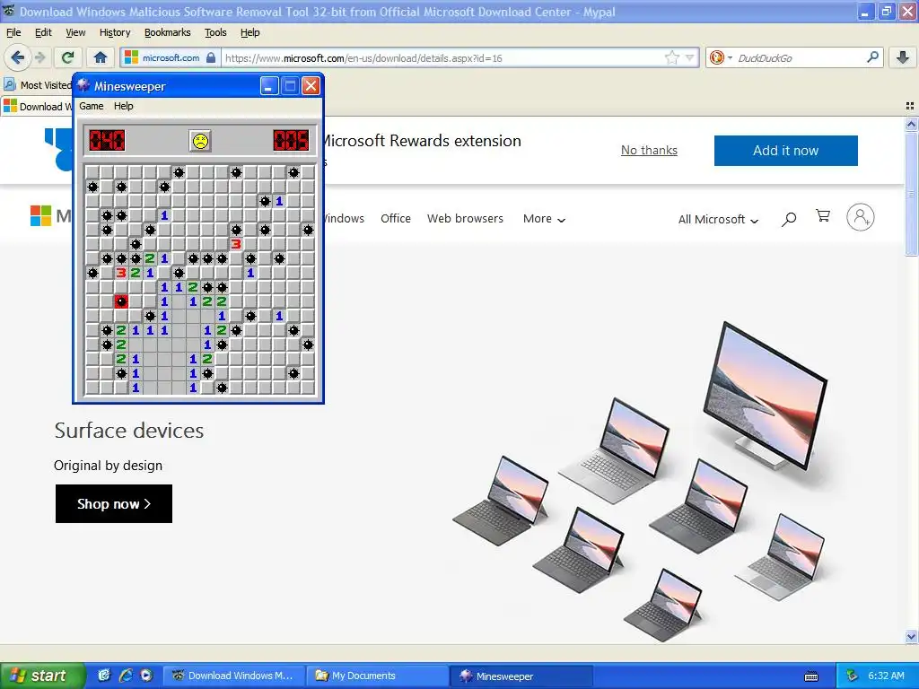Focus the DuckDuckGo search field
This screenshot has height=689, width=919.
click(800, 58)
